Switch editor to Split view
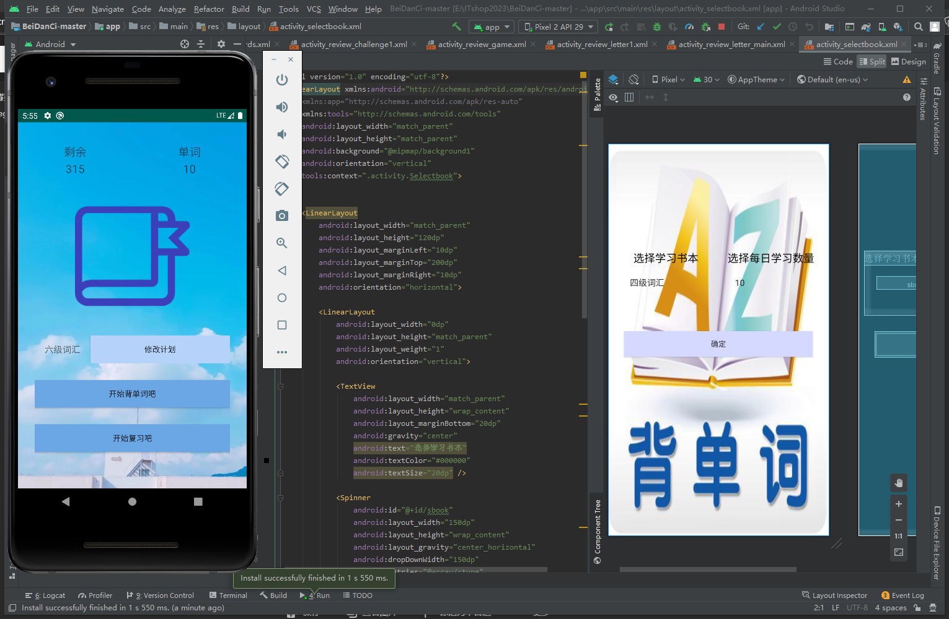The width and height of the screenshot is (949, 619). [x=872, y=61]
